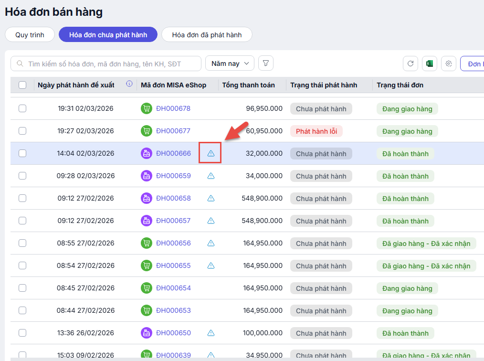Click purple store icon of ĐH000658
This screenshot has width=484, height=361.
click(x=146, y=198)
